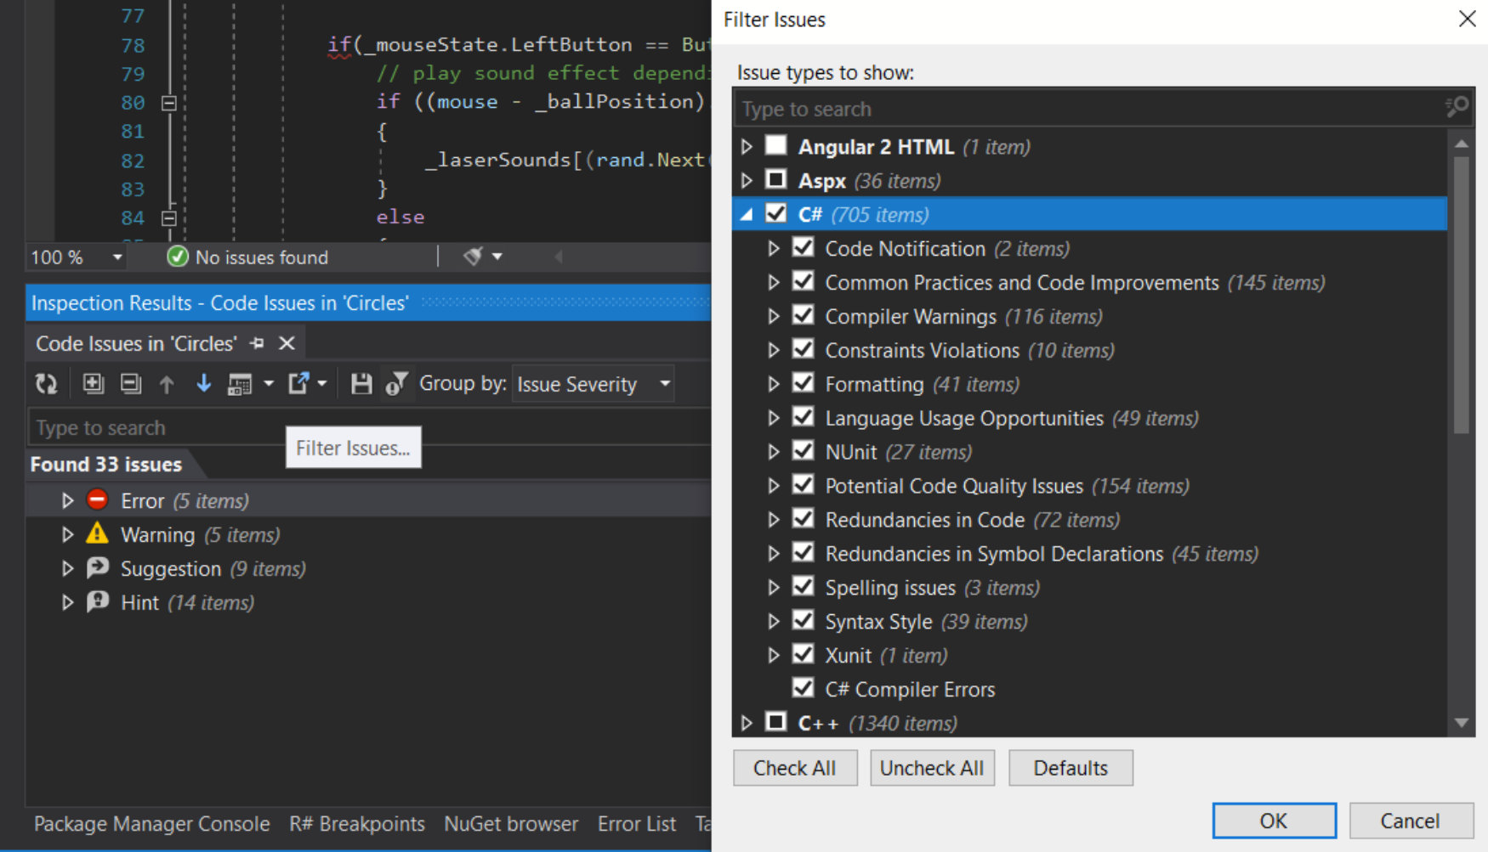The height and width of the screenshot is (852, 1488).
Task: Toggle the Spelling issues checkbox
Action: [x=803, y=587]
